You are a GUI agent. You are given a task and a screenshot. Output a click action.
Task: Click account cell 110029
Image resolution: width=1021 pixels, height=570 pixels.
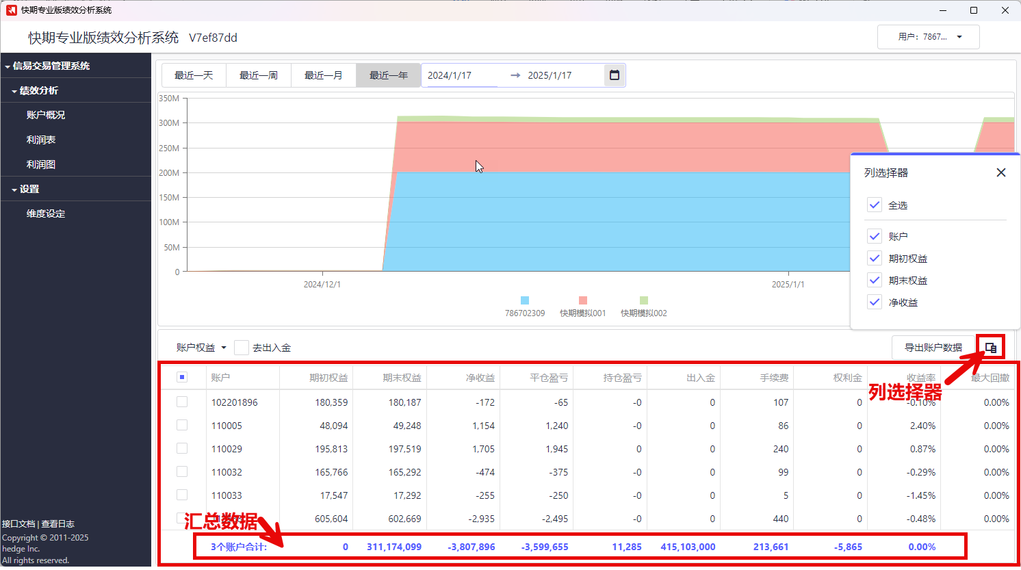(227, 449)
